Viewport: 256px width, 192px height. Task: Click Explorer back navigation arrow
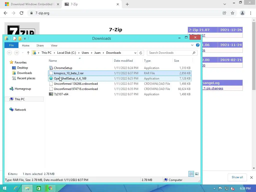click(x=9, y=53)
